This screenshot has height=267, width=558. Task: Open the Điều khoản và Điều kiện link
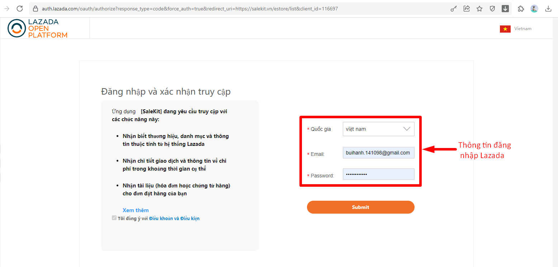click(x=174, y=218)
